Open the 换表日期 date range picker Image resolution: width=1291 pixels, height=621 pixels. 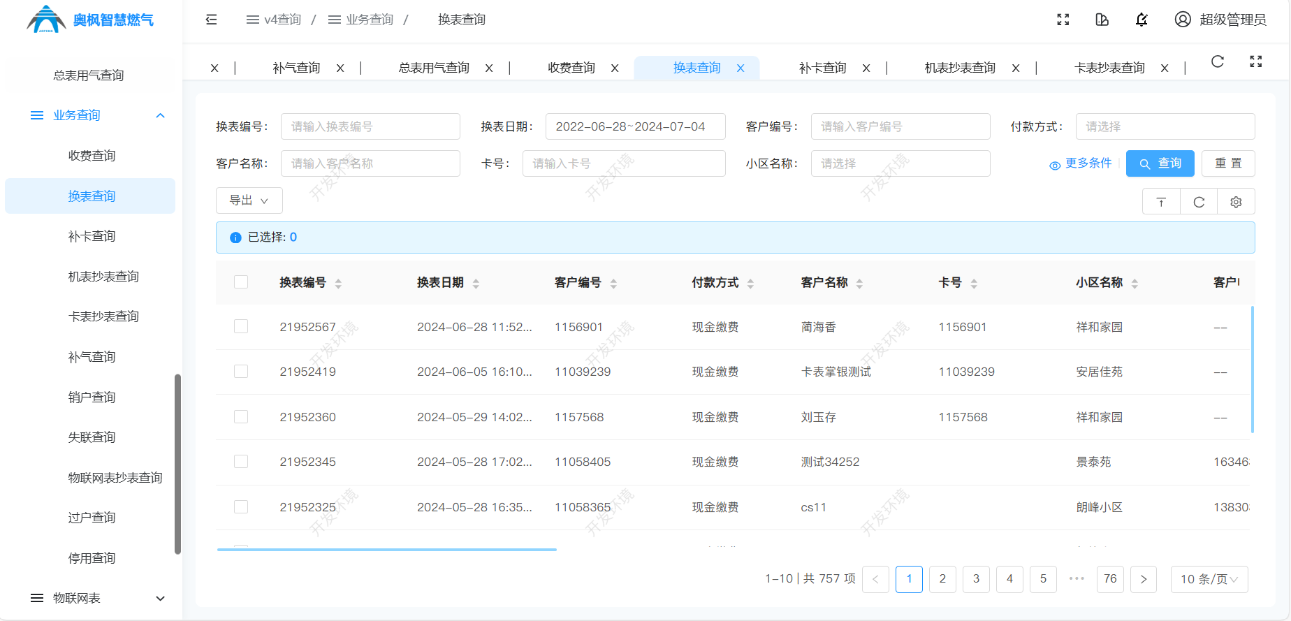click(636, 126)
